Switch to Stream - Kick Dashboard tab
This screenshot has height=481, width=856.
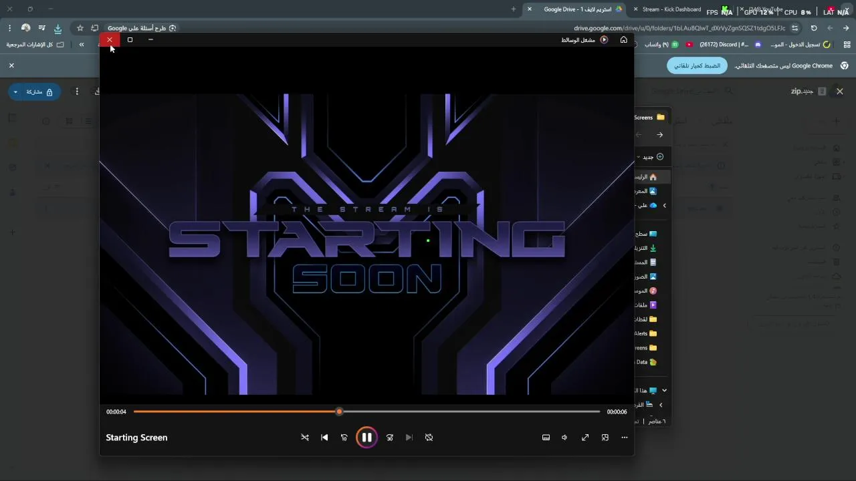click(x=671, y=9)
